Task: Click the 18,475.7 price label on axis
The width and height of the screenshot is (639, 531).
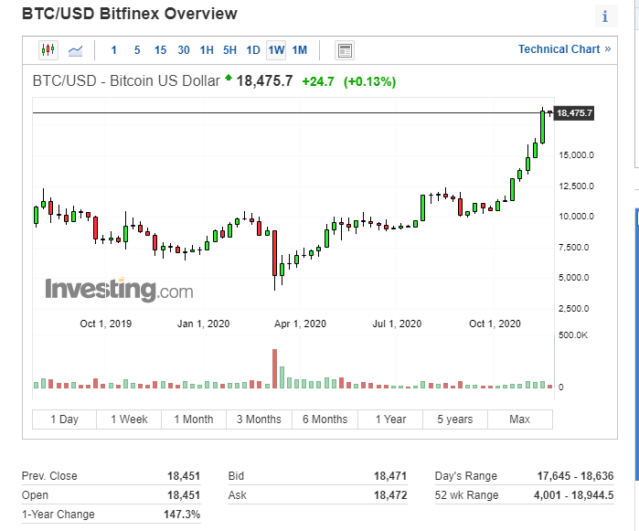Action: tap(574, 113)
